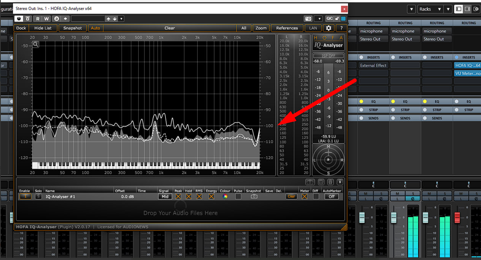This screenshot has width=481, height=260.
Task: Enable the Diff checkbox
Action: 316,196
